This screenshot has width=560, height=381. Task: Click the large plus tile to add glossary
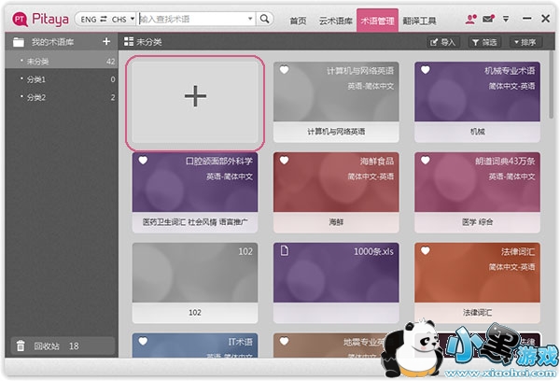pyautogui.click(x=195, y=99)
